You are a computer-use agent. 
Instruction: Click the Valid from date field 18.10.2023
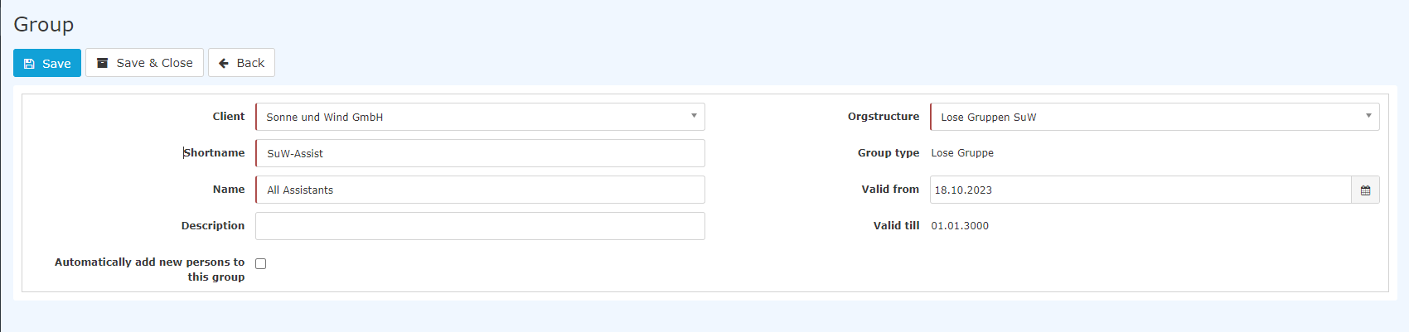pyautogui.click(x=1140, y=190)
